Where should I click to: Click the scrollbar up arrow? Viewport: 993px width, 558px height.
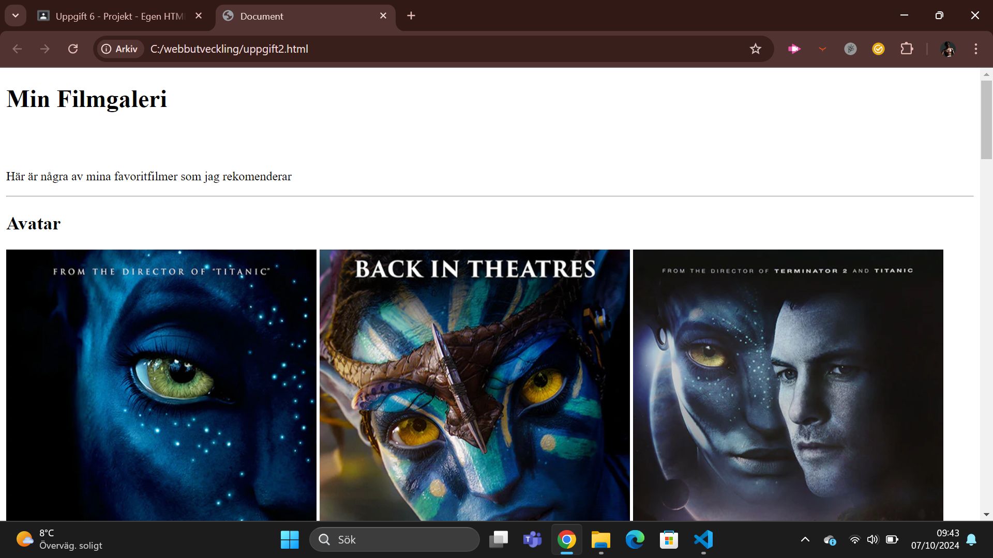click(x=986, y=74)
